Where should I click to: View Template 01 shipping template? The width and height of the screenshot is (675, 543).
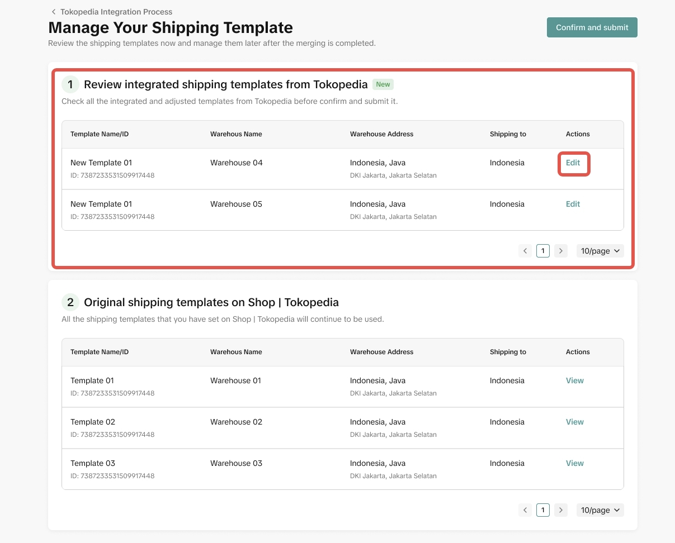(x=574, y=380)
